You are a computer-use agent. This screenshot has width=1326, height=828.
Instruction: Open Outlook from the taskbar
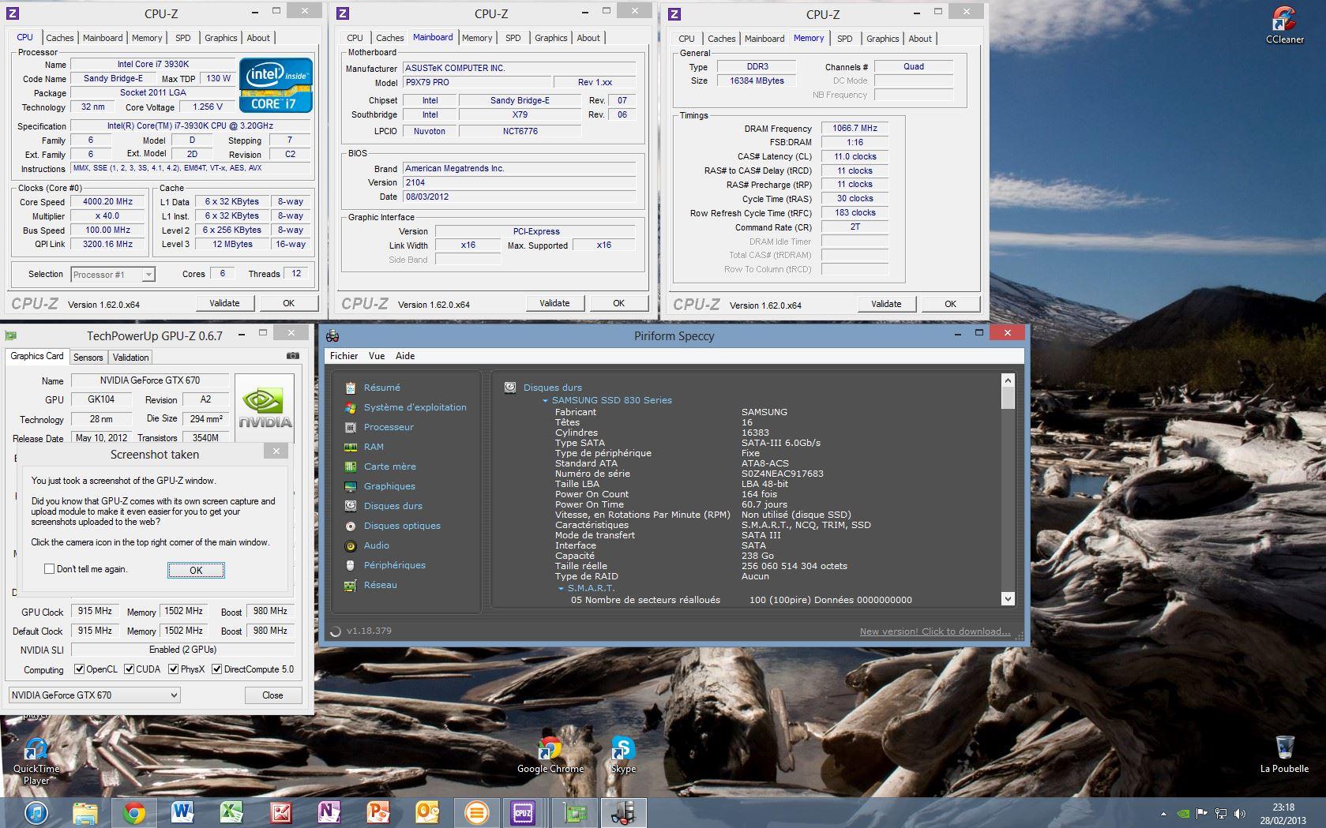coord(427,813)
